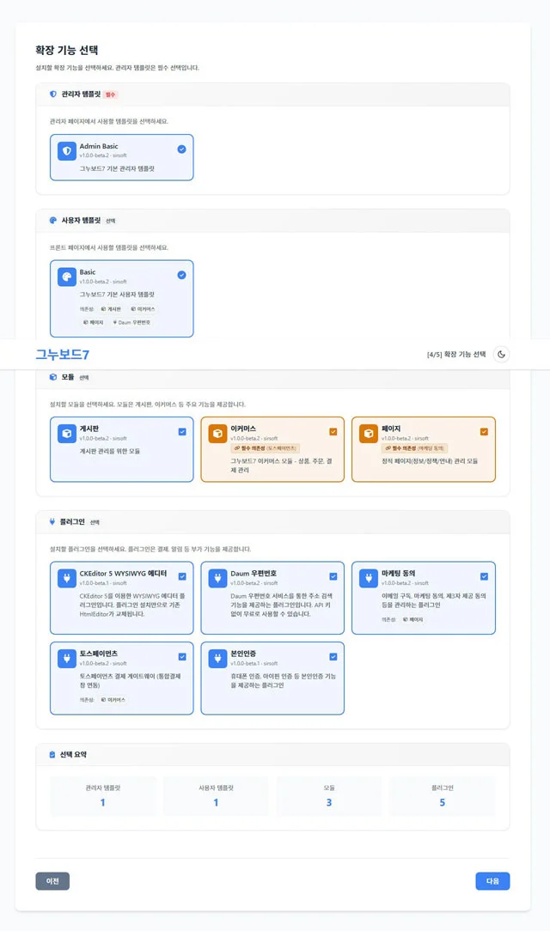
Task: Toggle the 이커머스 module checkbox
Action: (333, 432)
